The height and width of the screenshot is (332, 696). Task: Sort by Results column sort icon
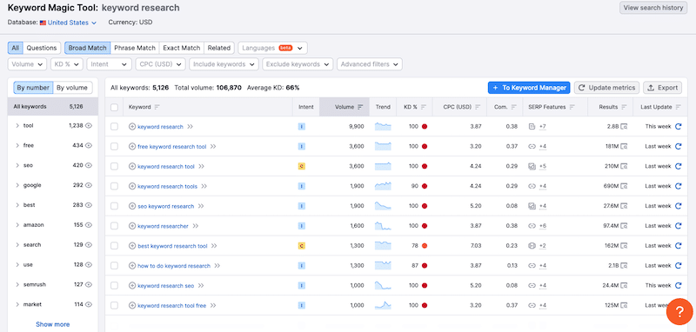624,107
